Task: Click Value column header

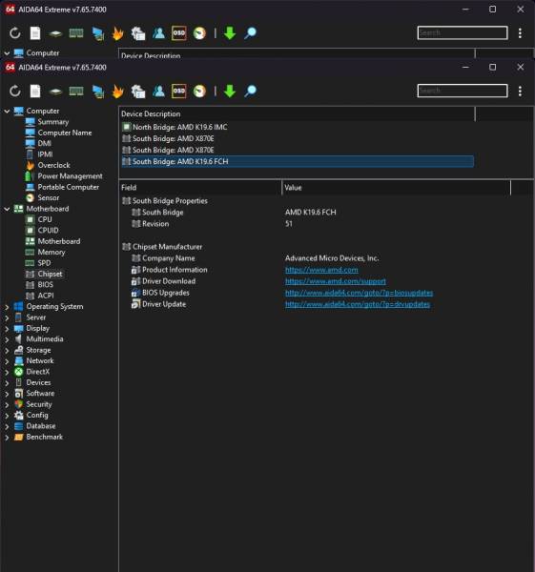Action: click(x=397, y=188)
